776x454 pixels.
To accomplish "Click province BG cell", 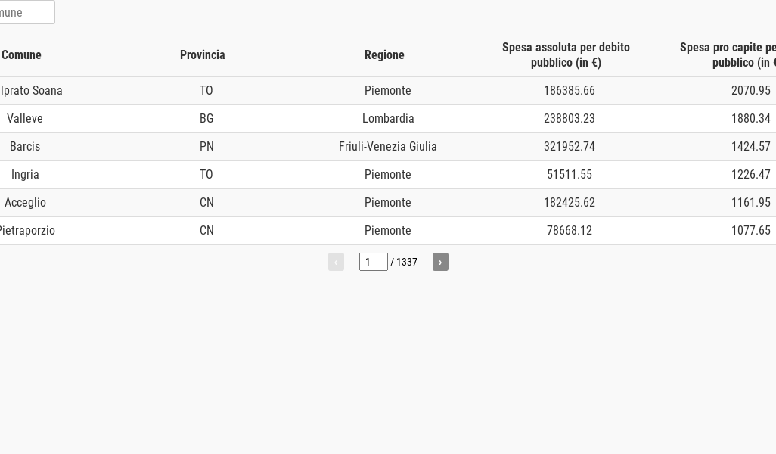I will coord(206,119).
